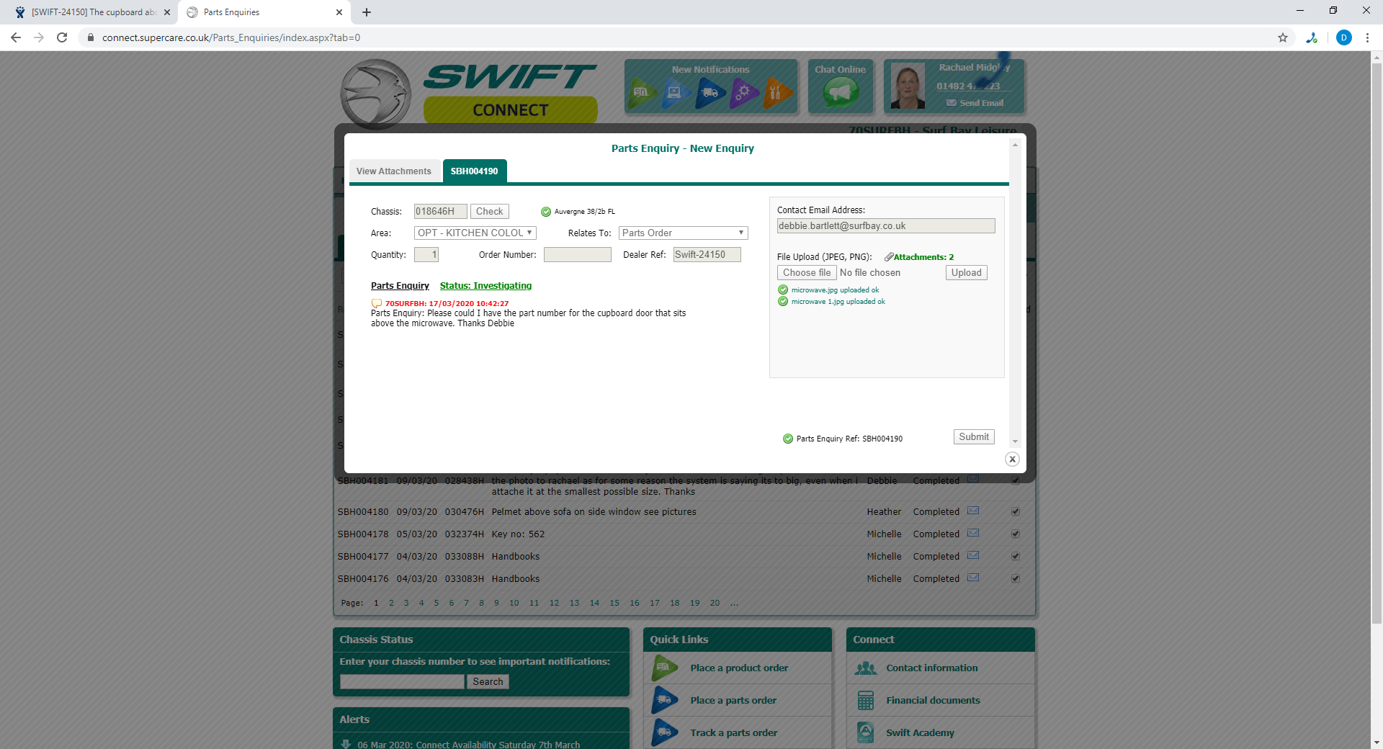Toggle checkbox in the SBH004180 row
The height and width of the screenshot is (749, 1383).
point(1016,511)
